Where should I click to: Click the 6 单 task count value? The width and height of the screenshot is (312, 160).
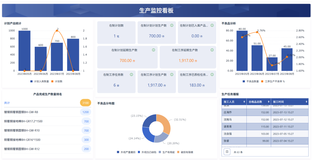point(116,85)
